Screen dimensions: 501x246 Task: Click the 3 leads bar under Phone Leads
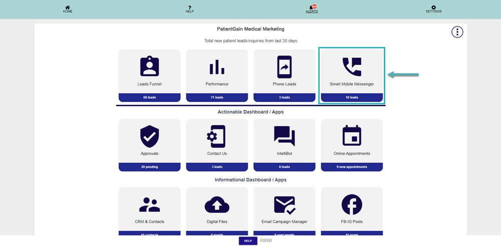(x=285, y=97)
